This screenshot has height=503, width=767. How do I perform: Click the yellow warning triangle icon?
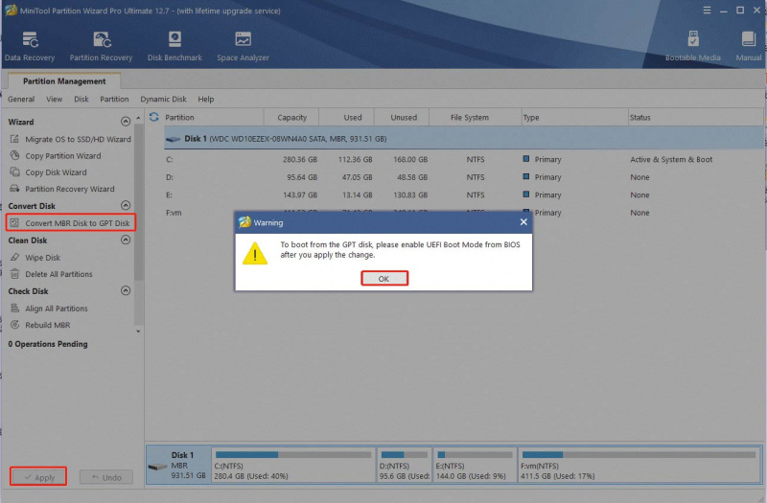point(255,253)
